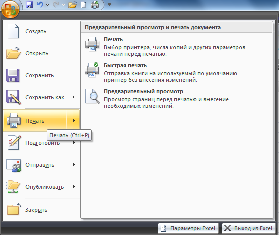Select the Создать menu item
279x235 pixels.
(41, 31)
